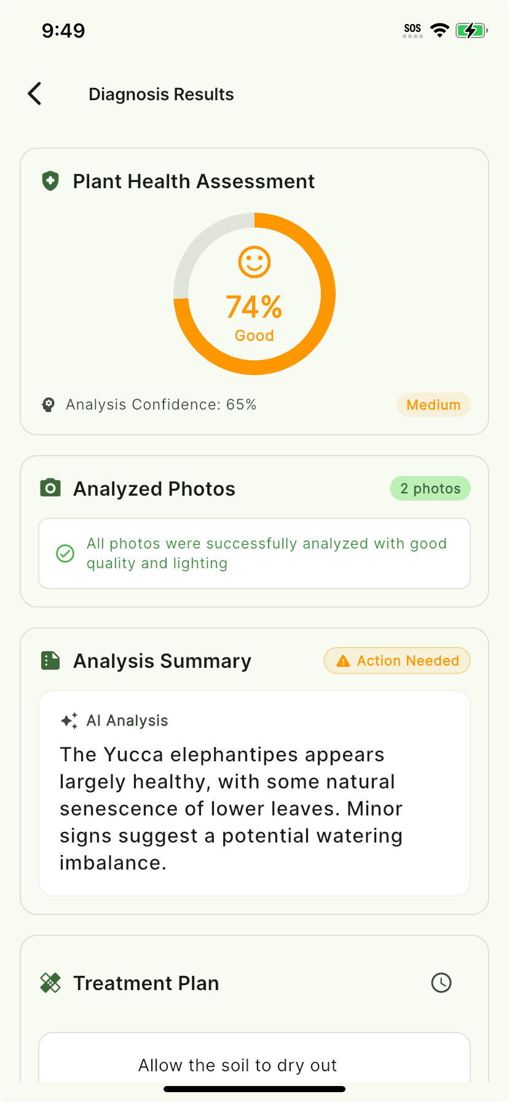Screen dimensions: 509x1102
Task: Click the camera icon next to Analyzed Photos
Action: pos(50,488)
